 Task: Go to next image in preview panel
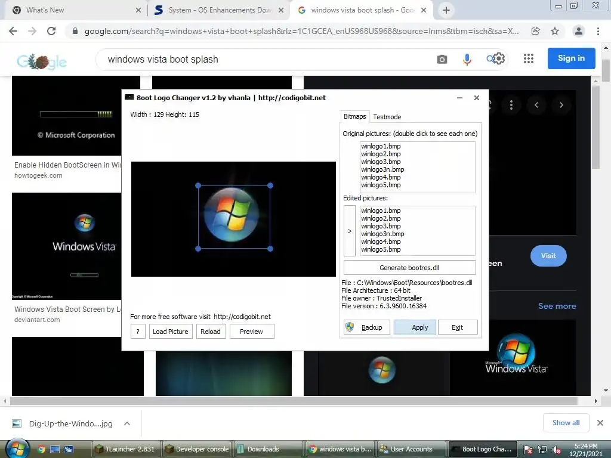coord(561,105)
